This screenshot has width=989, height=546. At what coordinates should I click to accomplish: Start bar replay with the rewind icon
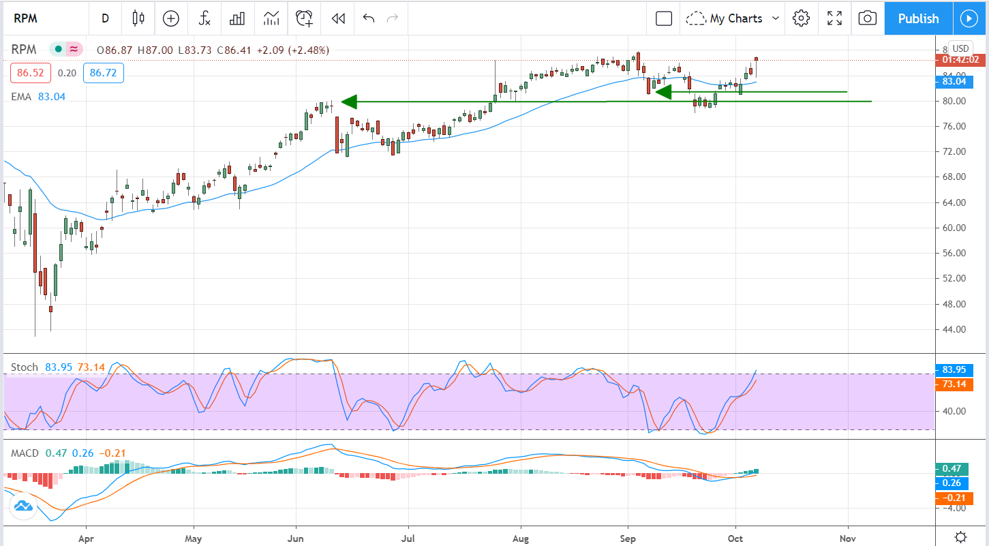(337, 18)
